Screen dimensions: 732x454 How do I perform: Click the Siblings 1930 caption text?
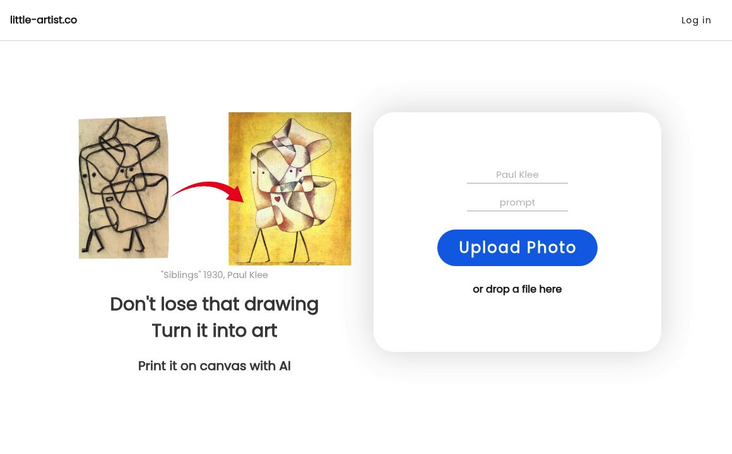click(x=215, y=275)
